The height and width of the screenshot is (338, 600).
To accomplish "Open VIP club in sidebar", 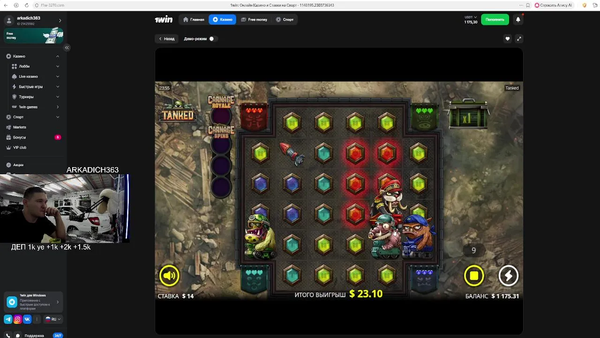I will tap(20, 147).
